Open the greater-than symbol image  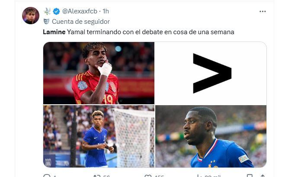coord(211,73)
